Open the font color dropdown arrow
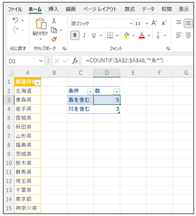Image resolution: width=196 pixels, height=216 pixels. (x=149, y=36)
